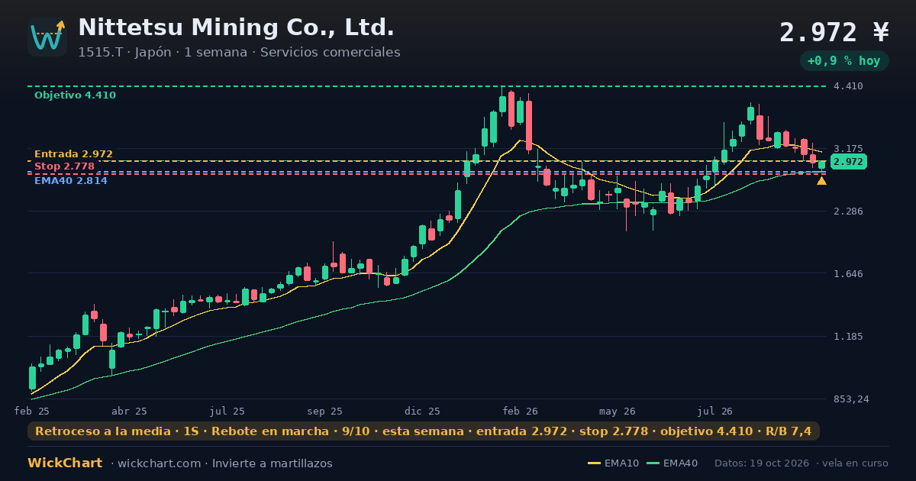Click the 3.175 price axis value
The height and width of the screenshot is (481, 916).
tap(848, 149)
